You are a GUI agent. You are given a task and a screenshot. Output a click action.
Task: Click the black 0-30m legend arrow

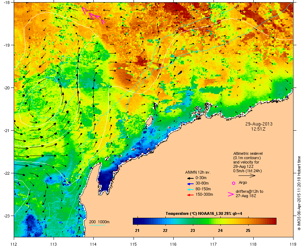point(190,178)
